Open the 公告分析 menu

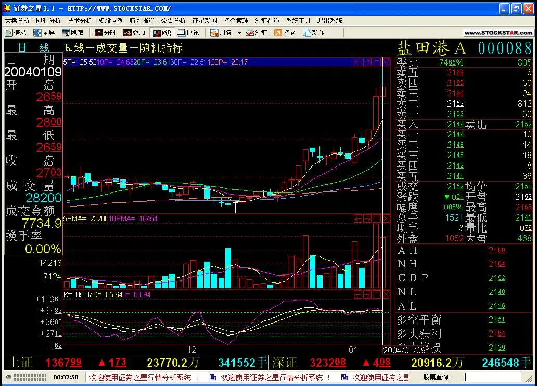(174, 21)
